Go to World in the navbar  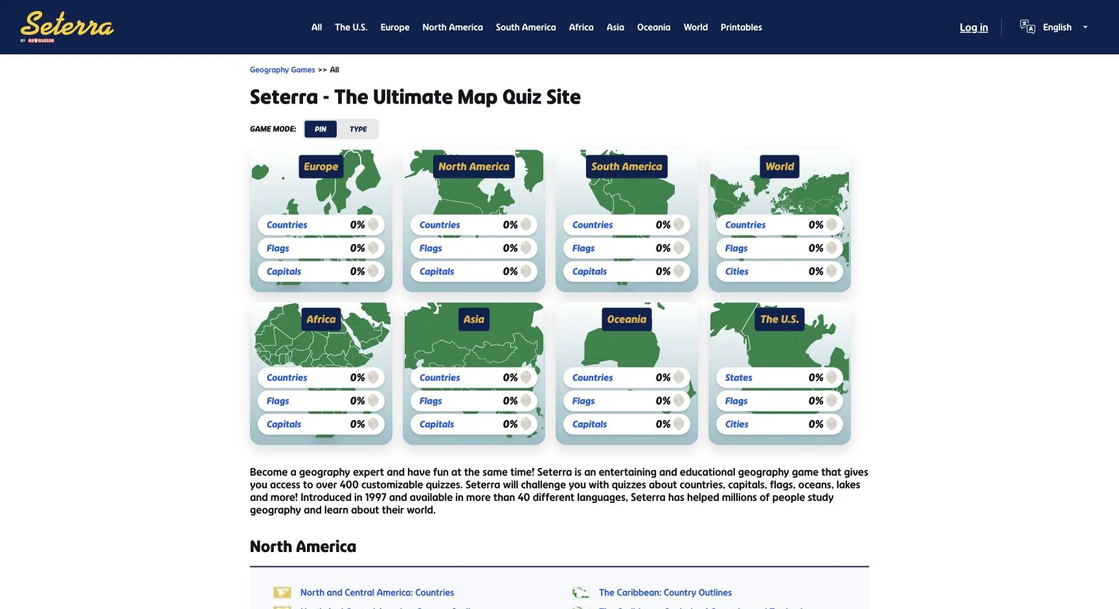pyautogui.click(x=695, y=27)
